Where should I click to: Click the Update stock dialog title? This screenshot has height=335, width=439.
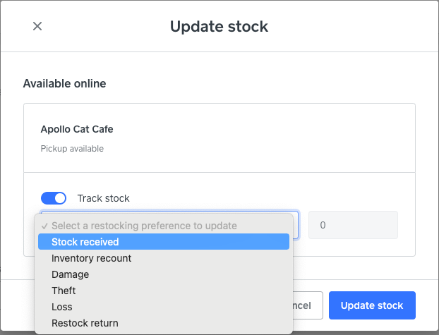(x=219, y=27)
